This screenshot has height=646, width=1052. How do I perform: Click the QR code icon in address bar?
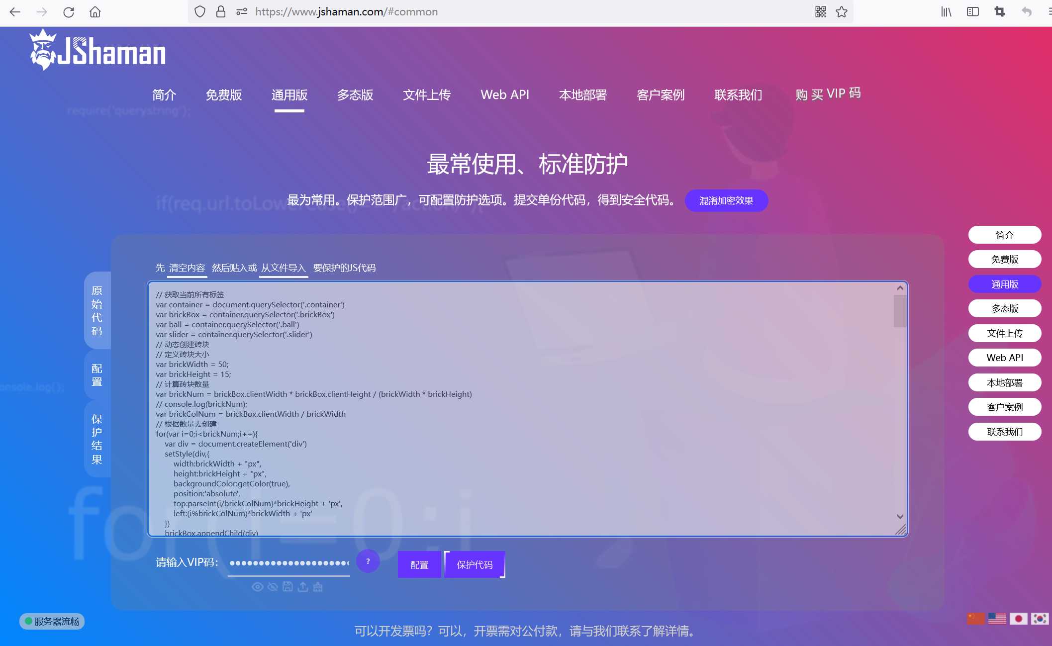[821, 12]
